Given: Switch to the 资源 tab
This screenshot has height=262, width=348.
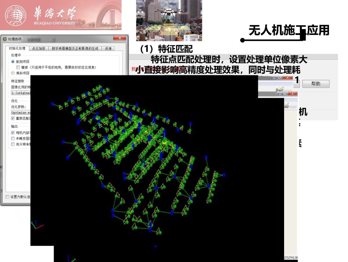Looking at the screenshot, I should click(108, 49).
